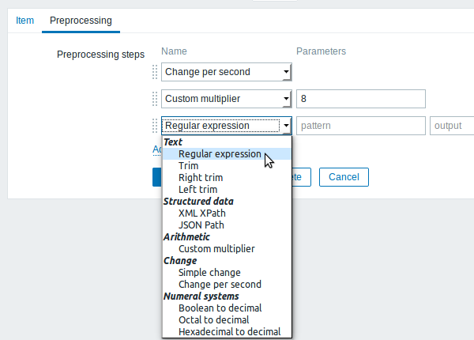The image size is (474, 340).
Task: Select the Preprocessing tab
Action: (80, 20)
